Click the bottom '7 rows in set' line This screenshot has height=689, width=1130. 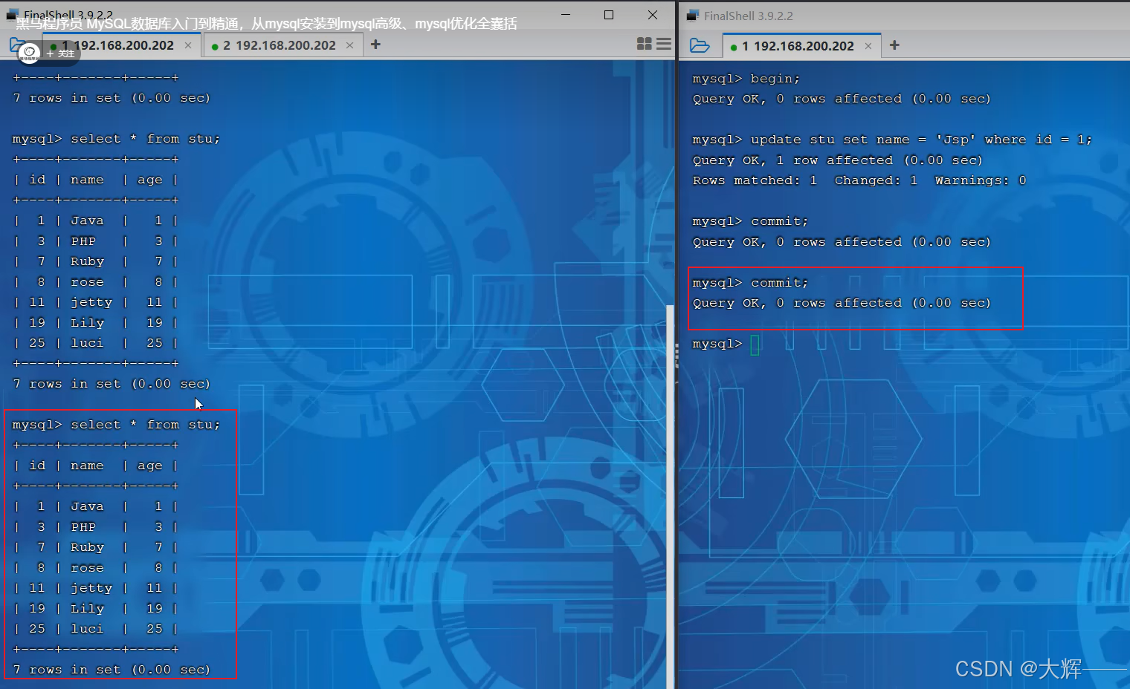112,670
